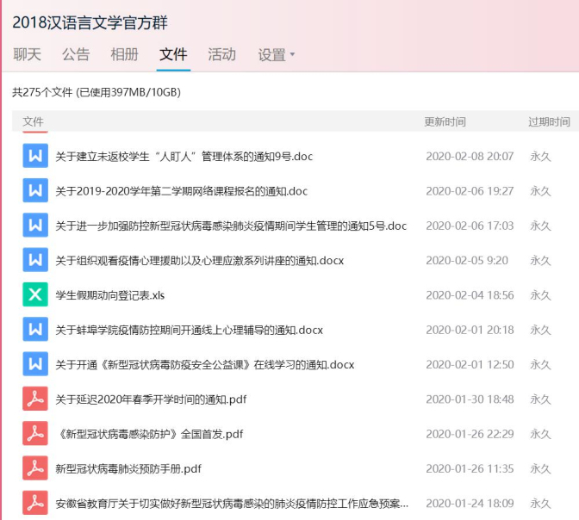This screenshot has width=579, height=520.
Task: Open 关于开通《新型冠状病毒防疫安全公益课》在线学习的通知.docx
Action: click(205, 364)
